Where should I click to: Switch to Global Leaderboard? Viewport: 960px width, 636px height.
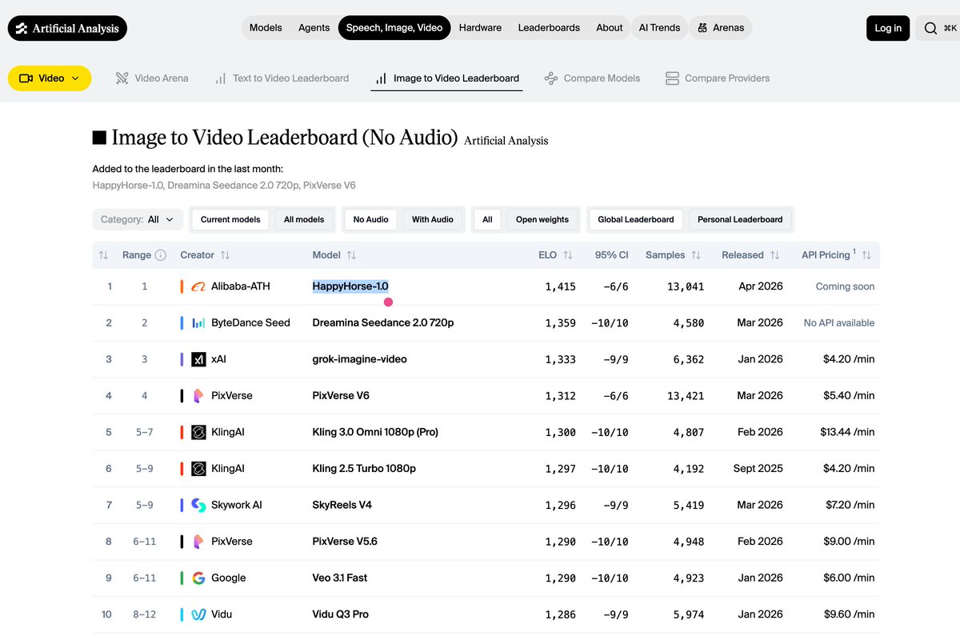pos(636,219)
